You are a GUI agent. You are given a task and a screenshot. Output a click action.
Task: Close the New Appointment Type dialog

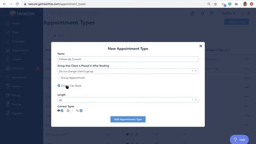point(201,46)
